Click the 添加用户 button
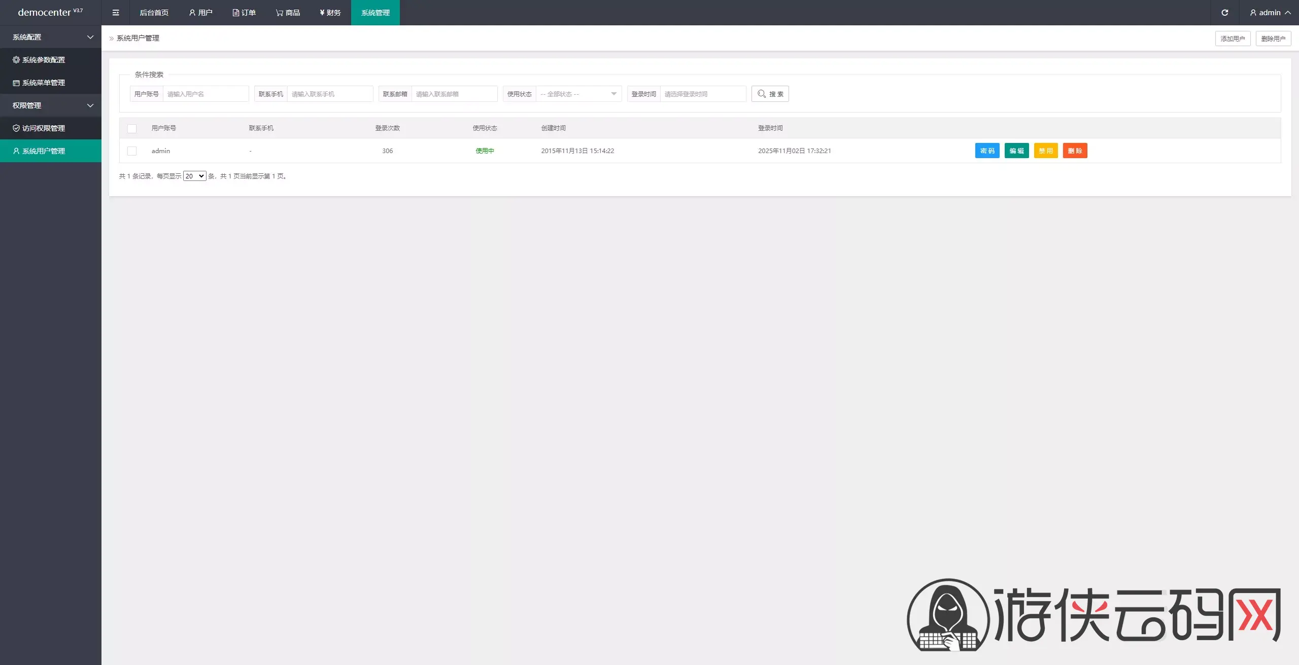 [1233, 39]
